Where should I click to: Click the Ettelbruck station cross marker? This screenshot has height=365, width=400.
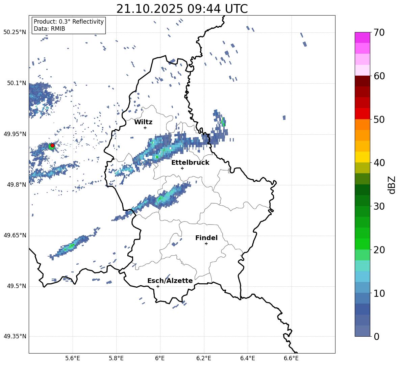(182, 168)
